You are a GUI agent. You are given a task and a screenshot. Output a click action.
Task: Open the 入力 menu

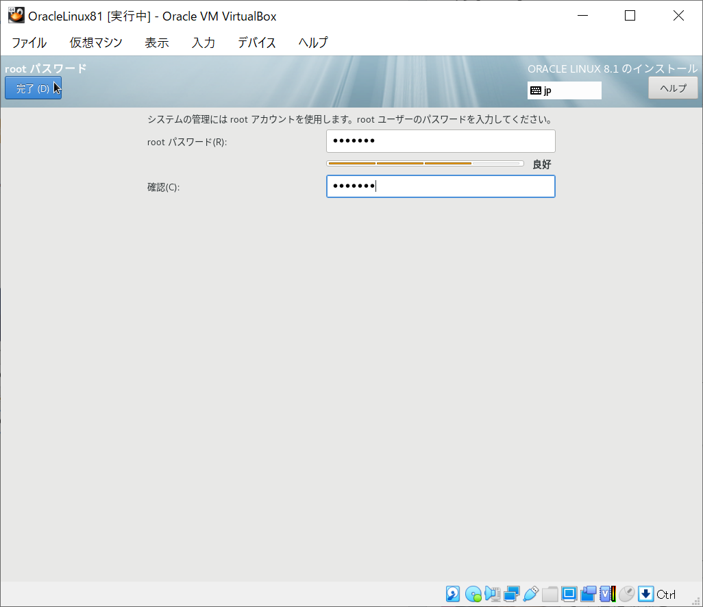click(x=203, y=42)
